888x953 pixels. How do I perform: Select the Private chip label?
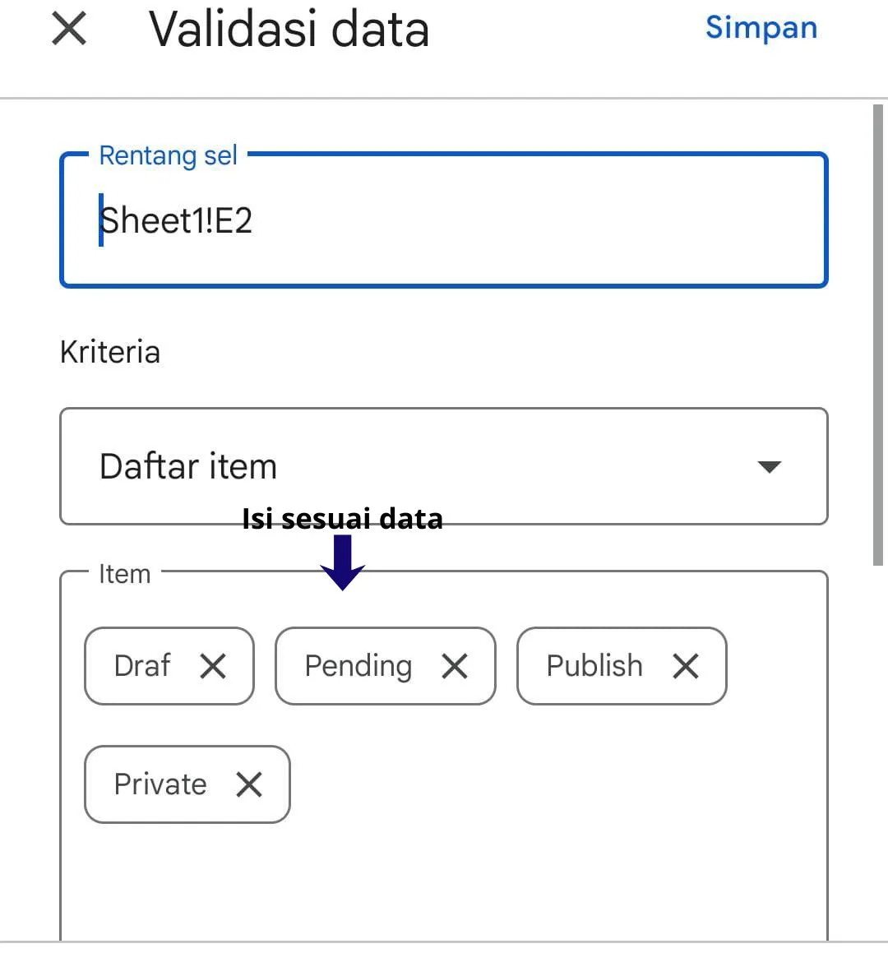(x=160, y=784)
